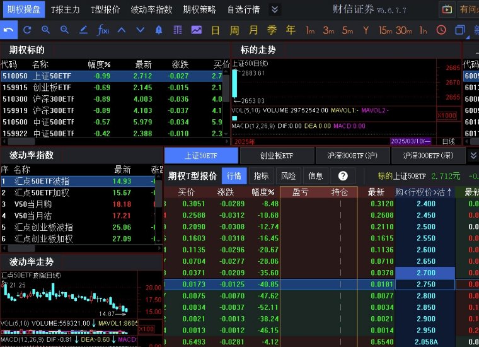
Task: Click the 指标 button
Action: 261,176
